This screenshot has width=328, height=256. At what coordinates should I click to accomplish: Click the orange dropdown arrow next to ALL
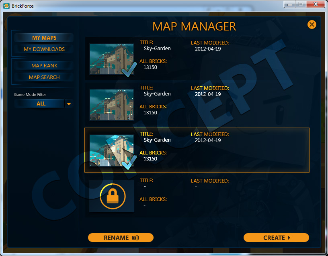[x=69, y=104]
